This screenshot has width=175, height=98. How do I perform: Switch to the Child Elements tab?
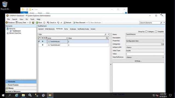pyautogui.click(x=50, y=29)
